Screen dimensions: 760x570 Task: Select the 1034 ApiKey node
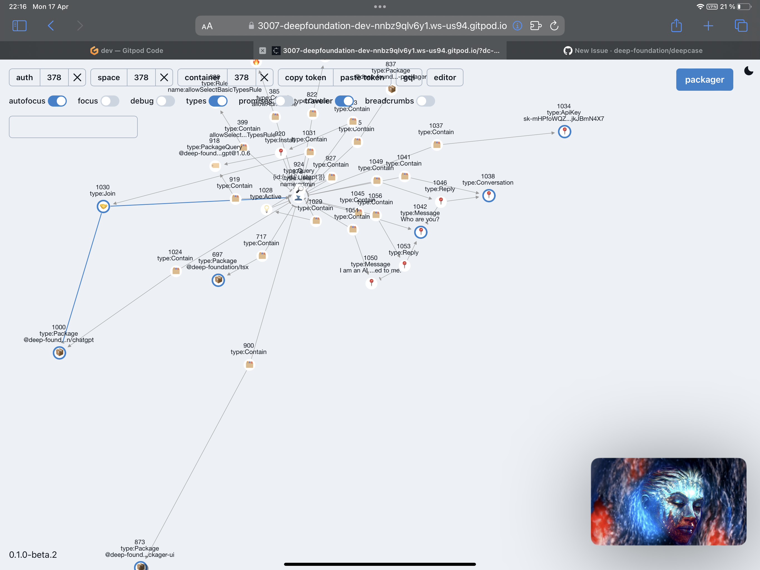pos(564,131)
